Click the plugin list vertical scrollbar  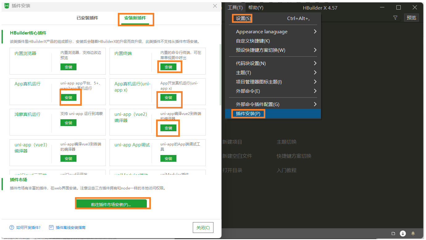pos(220,75)
